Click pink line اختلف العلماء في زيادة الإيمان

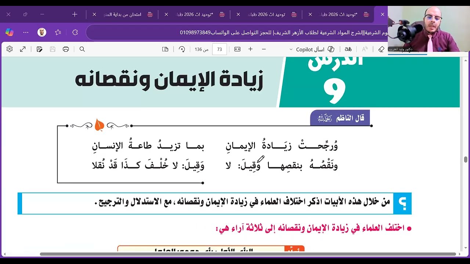click(x=310, y=228)
